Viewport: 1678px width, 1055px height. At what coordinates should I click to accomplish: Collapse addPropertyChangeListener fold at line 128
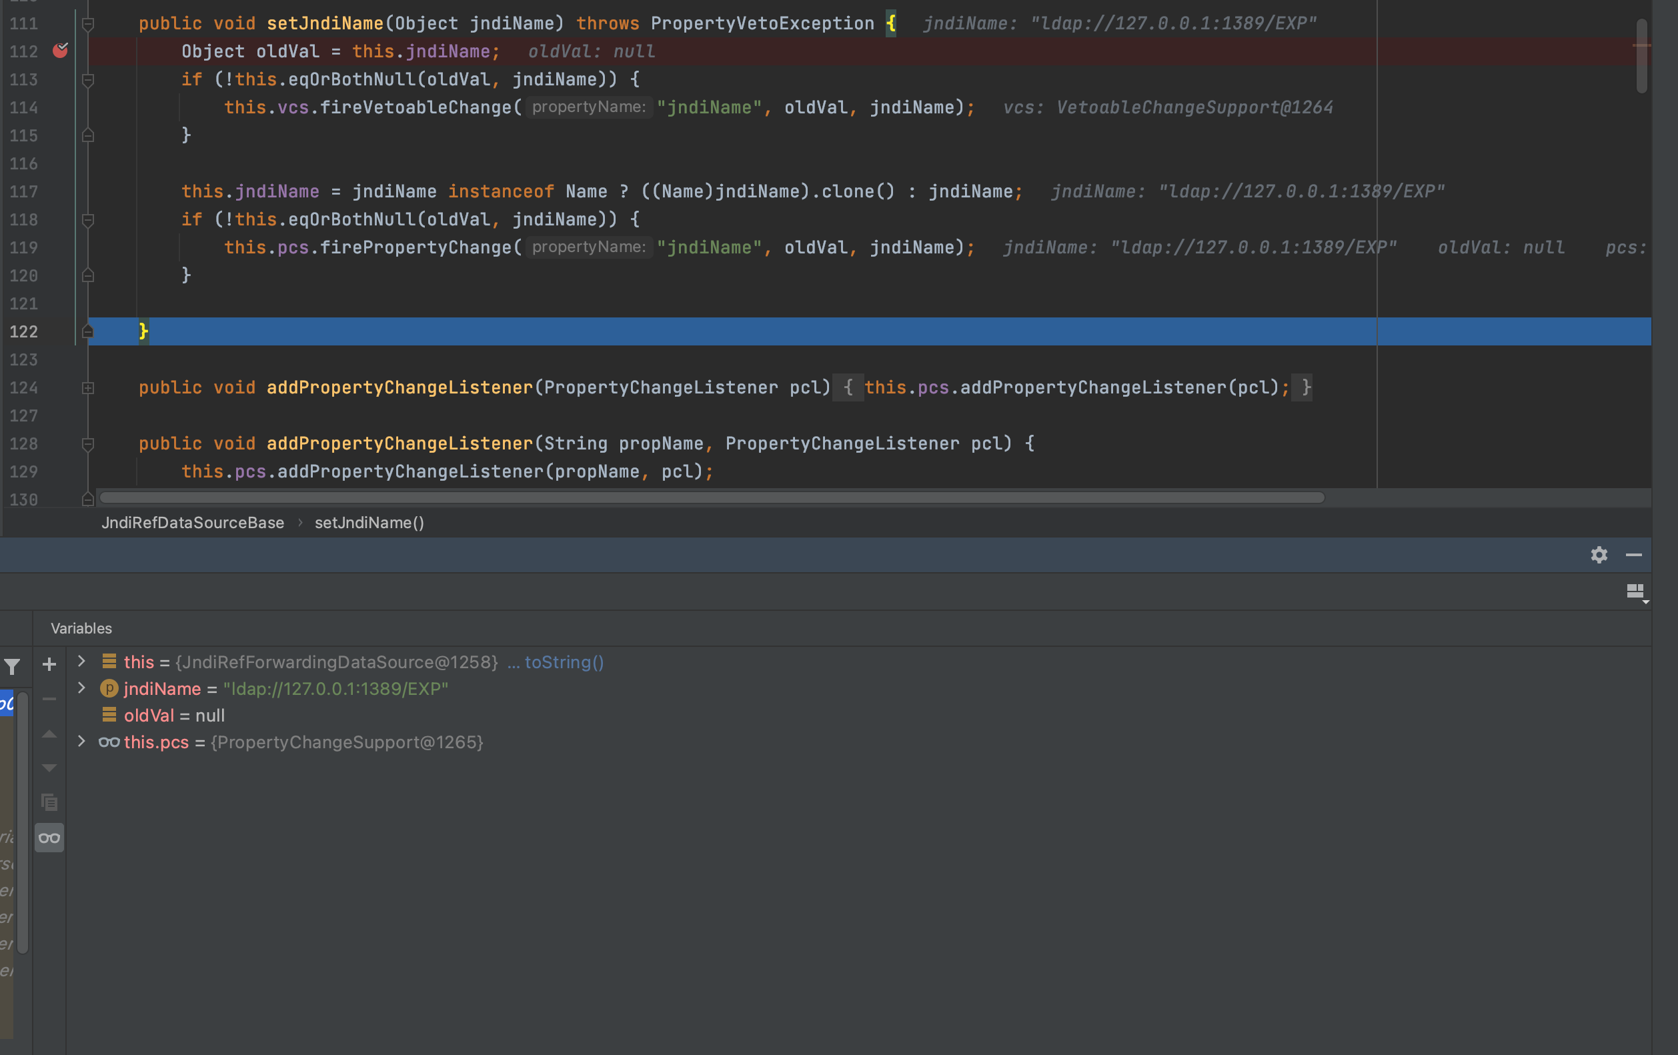[88, 444]
